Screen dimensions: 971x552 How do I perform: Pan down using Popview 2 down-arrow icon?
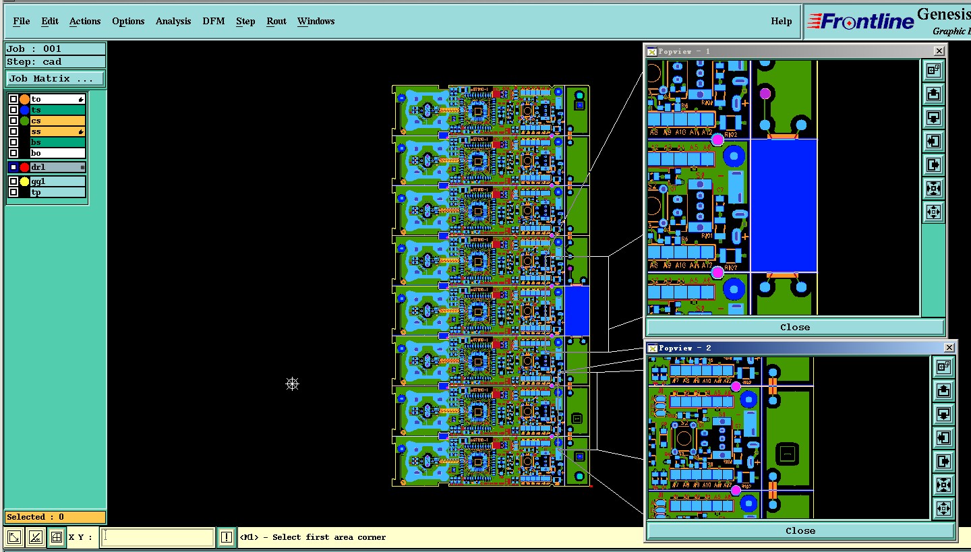943,414
